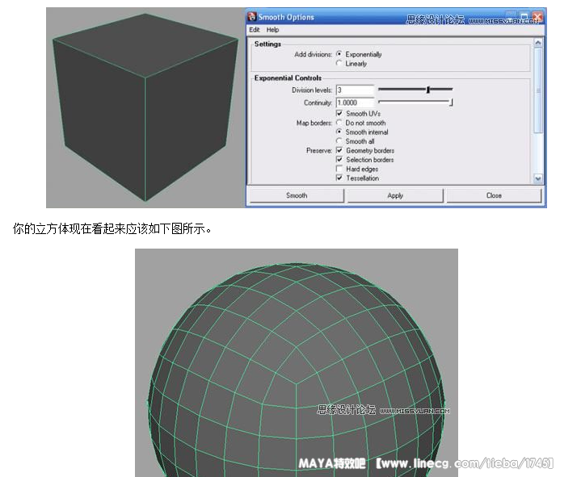Click the Smooth Options vertical scrollbar thumb

(x=538, y=90)
